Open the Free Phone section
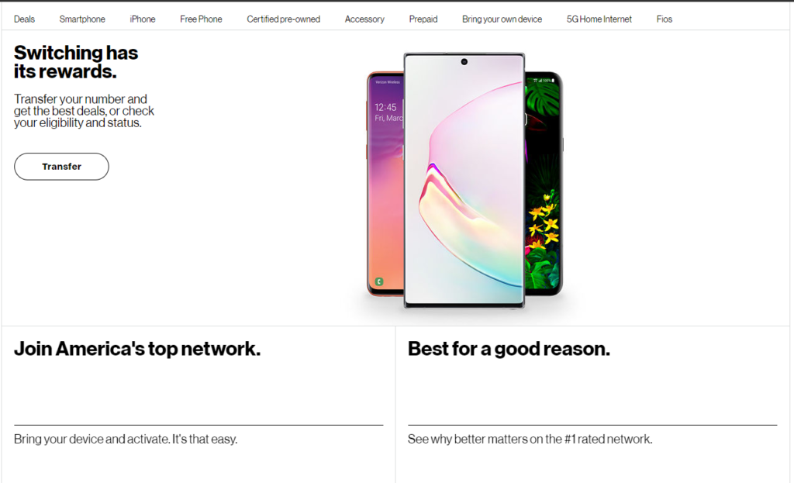Screen dimensions: 794x483 click(201, 19)
